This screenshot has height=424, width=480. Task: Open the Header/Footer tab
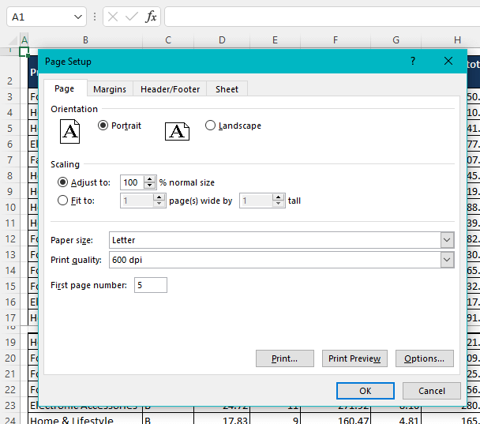pos(170,89)
